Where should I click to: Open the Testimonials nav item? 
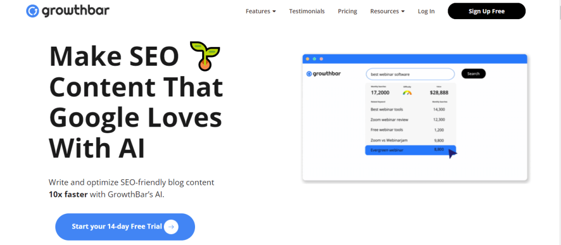[x=307, y=11]
